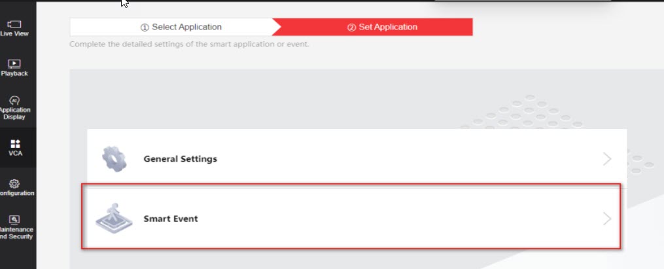Open the Smart Event label

[171, 219]
